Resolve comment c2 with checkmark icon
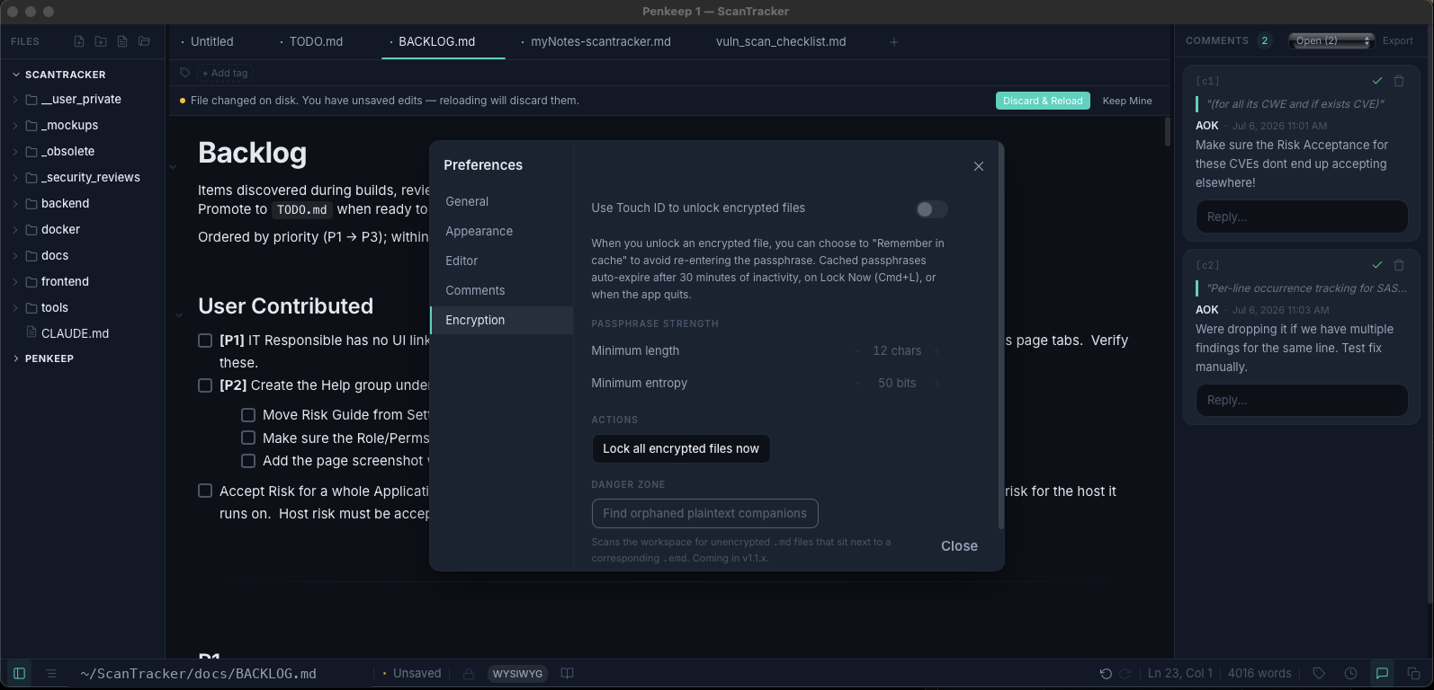Screen dimensions: 1434x690 (x=1376, y=265)
